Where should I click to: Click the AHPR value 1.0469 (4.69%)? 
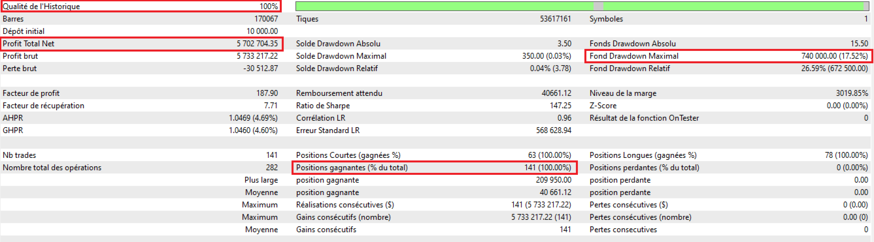(x=254, y=118)
